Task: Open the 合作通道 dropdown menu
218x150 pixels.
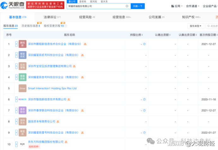Action: 193,6
